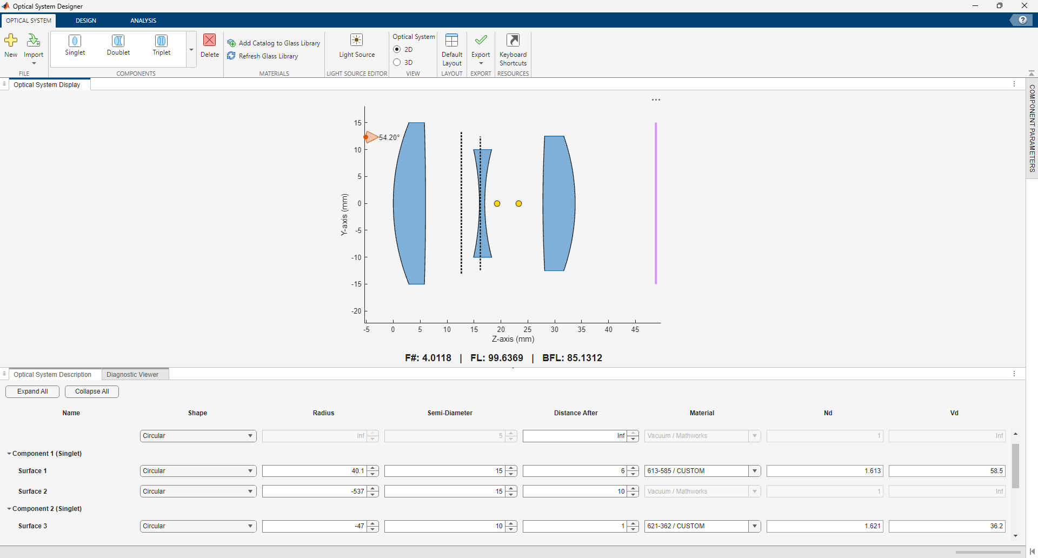
Task: Insert a Doublet component
Action: [x=118, y=46]
